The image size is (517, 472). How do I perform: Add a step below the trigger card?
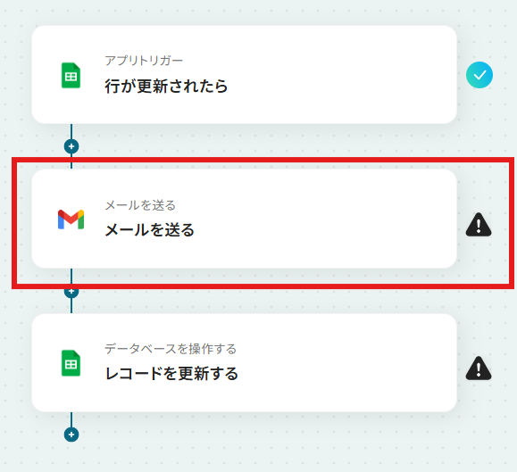(x=71, y=146)
